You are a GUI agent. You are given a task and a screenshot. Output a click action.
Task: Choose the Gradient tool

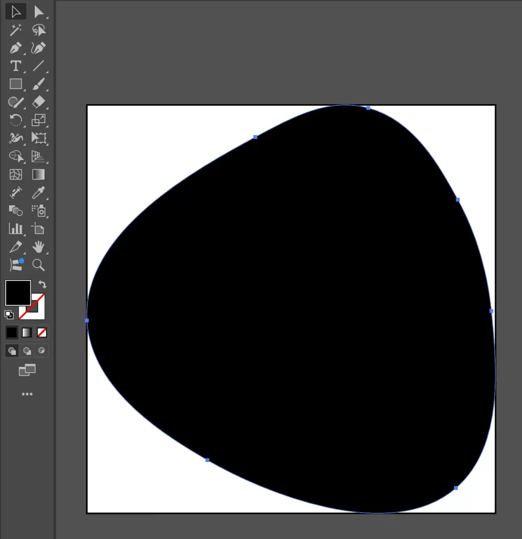point(38,174)
